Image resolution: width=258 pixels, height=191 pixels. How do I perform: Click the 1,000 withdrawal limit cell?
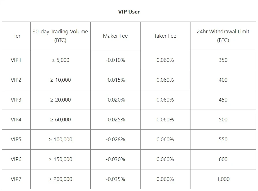point(223,179)
